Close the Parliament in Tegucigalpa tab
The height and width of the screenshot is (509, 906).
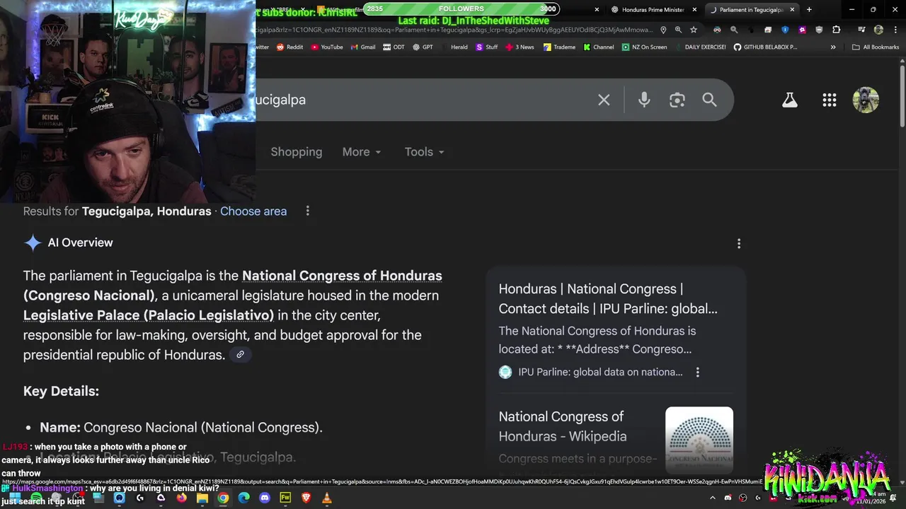[x=792, y=10]
